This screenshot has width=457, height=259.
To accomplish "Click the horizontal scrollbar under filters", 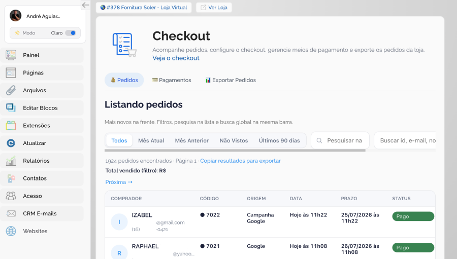I will pos(235,151).
